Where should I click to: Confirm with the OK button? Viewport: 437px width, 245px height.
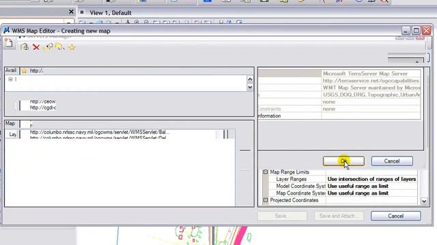coord(343,161)
